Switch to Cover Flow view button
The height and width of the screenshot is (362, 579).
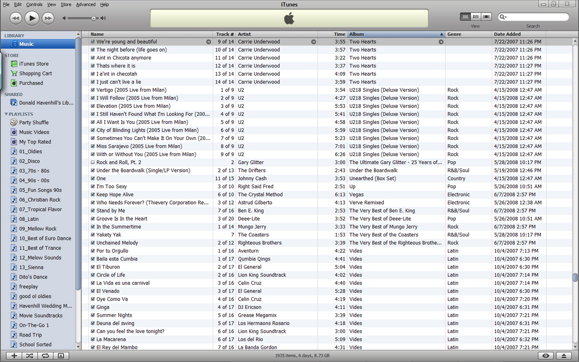(486, 17)
